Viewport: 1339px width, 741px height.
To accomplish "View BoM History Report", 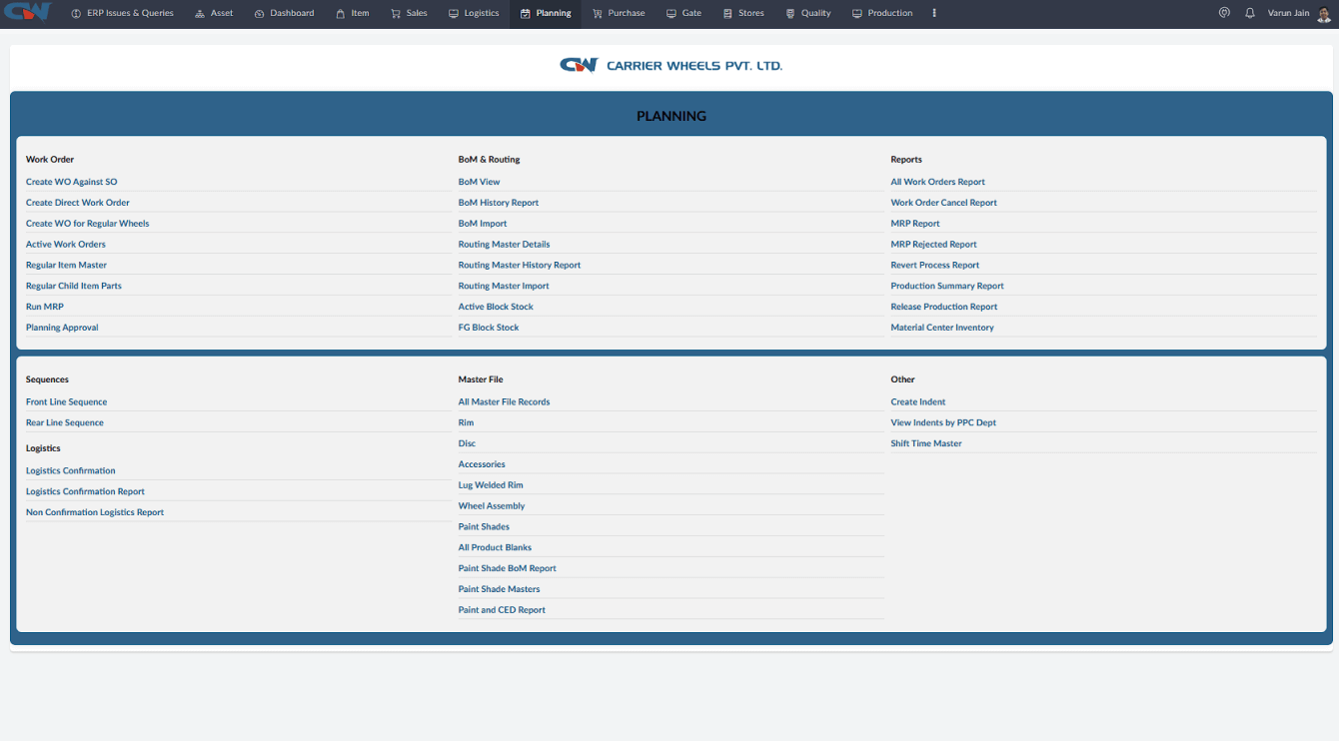I will coord(499,203).
